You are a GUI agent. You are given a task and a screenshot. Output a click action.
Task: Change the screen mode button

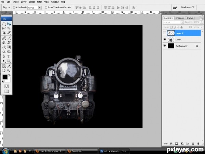click(7, 91)
